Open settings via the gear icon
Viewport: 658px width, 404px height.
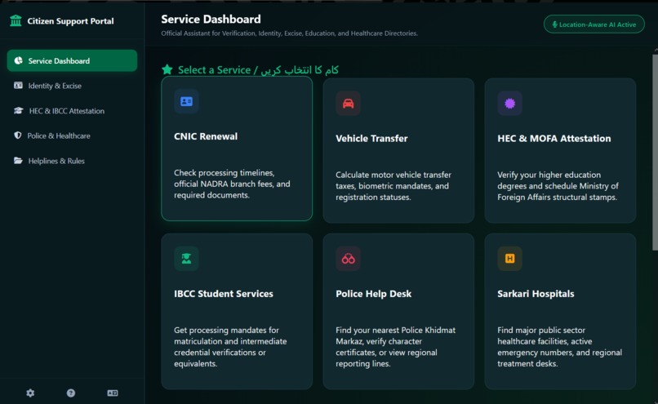click(x=30, y=393)
